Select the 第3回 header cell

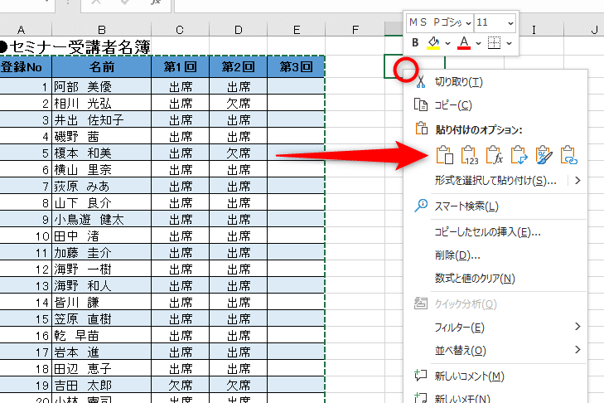coord(296,66)
